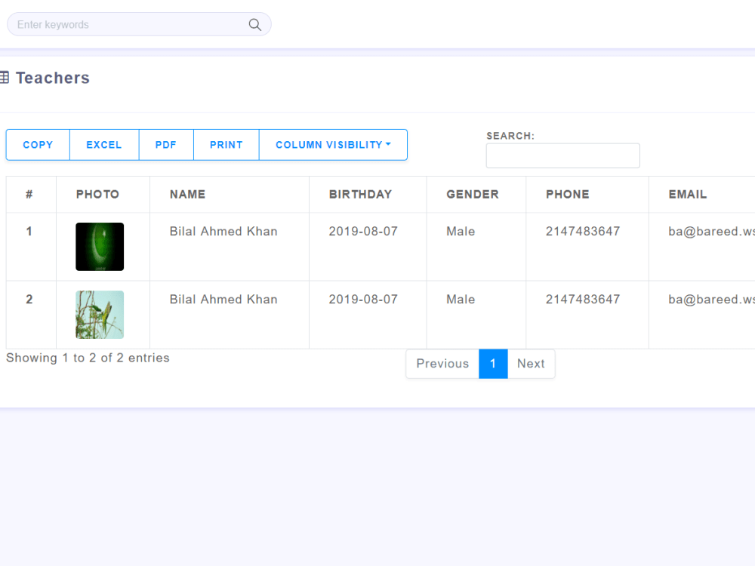Select birthday 2019-08-07 in row 2
This screenshot has height=566, width=755.
pos(364,300)
